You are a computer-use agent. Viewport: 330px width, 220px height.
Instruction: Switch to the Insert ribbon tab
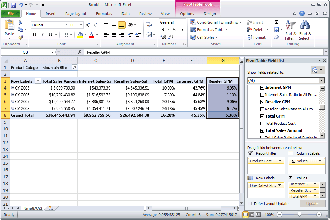51,14
